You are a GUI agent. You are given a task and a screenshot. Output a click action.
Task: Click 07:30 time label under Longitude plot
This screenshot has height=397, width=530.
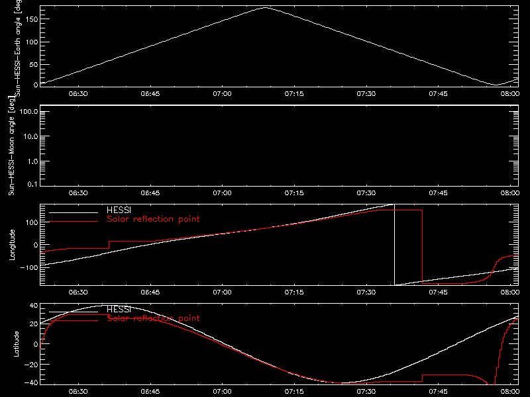[366, 292]
